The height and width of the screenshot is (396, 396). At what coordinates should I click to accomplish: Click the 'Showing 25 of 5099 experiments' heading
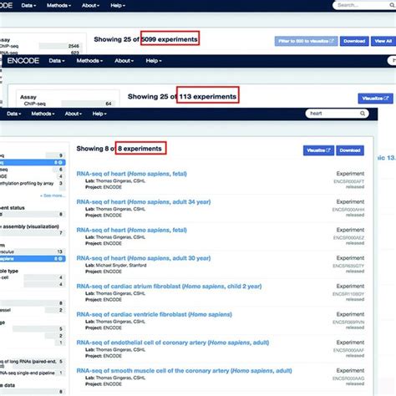[145, 39]
